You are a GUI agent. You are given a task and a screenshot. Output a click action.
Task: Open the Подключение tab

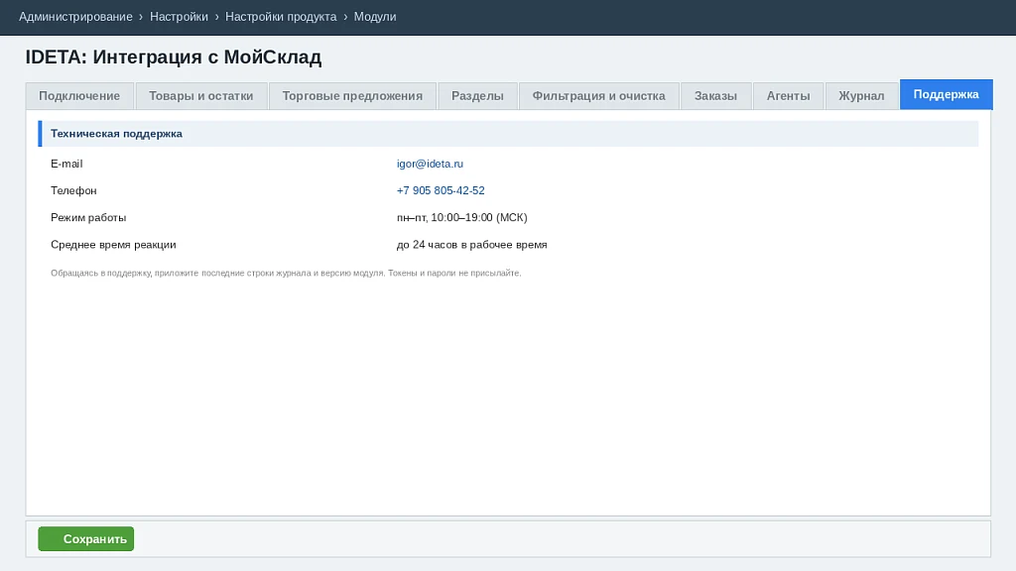pyautogui.click(x=79, y=96)
